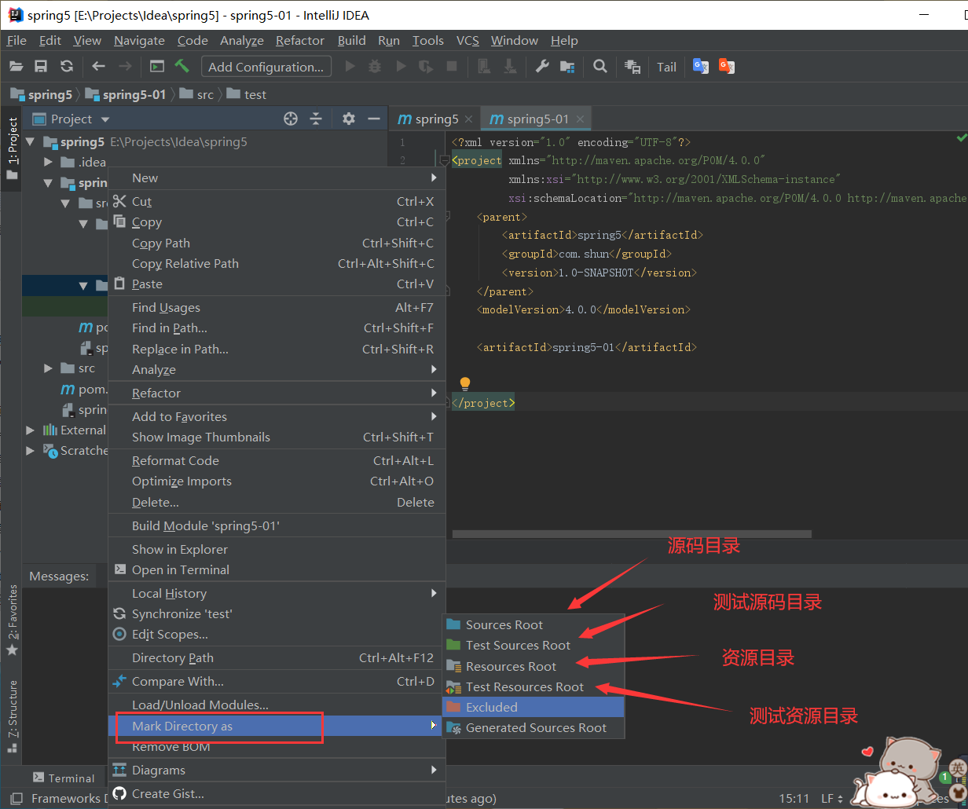Open Settings via the wrench icon
Viewport: 968px width, 809px height.
pyautogui.click(x=542, y=67)
